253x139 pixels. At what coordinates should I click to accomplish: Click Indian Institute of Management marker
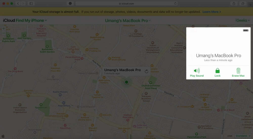[153, 42]
